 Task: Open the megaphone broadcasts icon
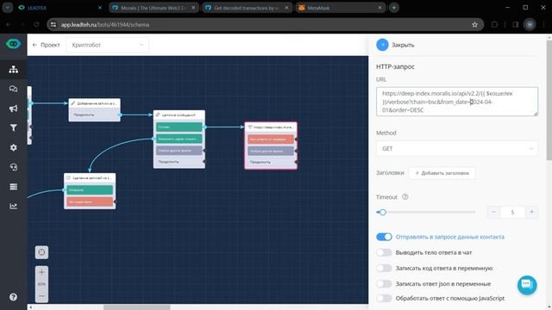tap(14, 108)
